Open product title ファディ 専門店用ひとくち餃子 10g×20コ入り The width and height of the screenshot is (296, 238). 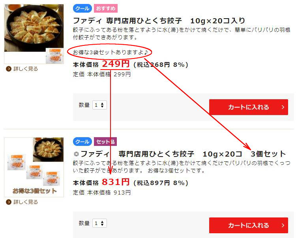click(159, 21)
